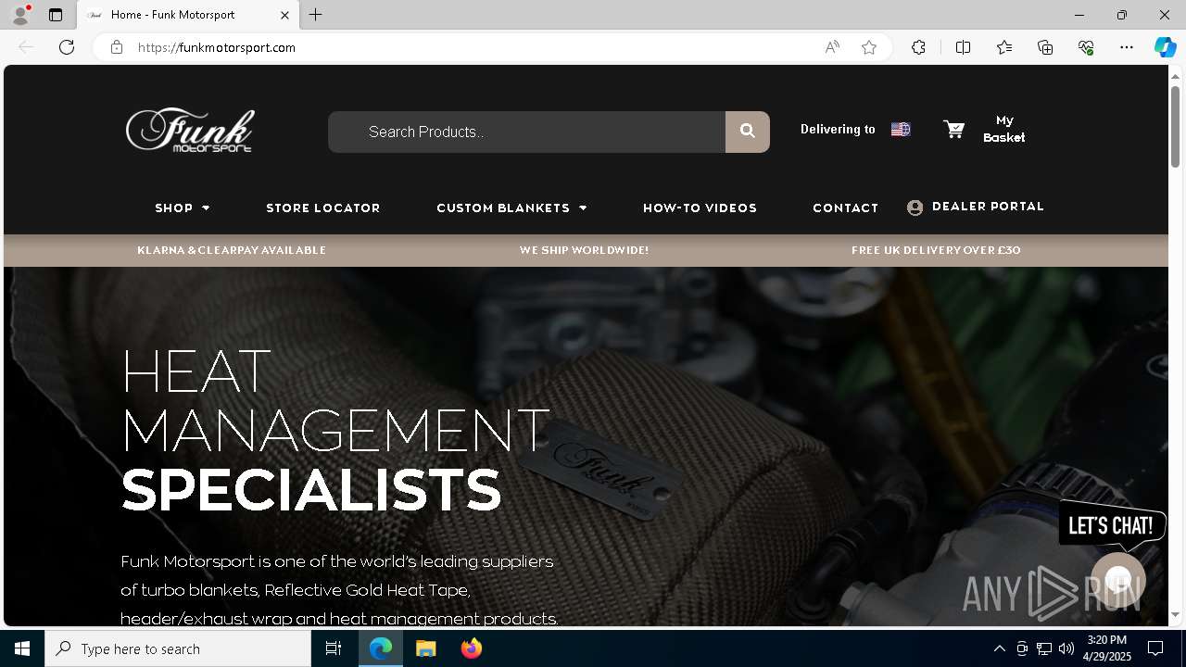This screenshot has height=667, width=1186.
Task: Open Browser essentials icon
Action: point(1086,47)
